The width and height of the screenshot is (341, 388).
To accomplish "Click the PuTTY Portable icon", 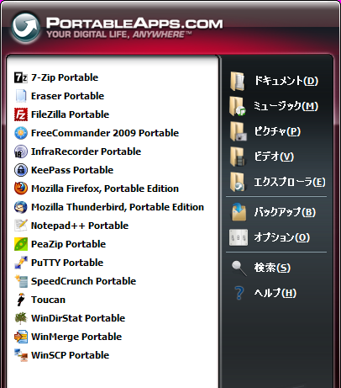I will click(21, 263).
